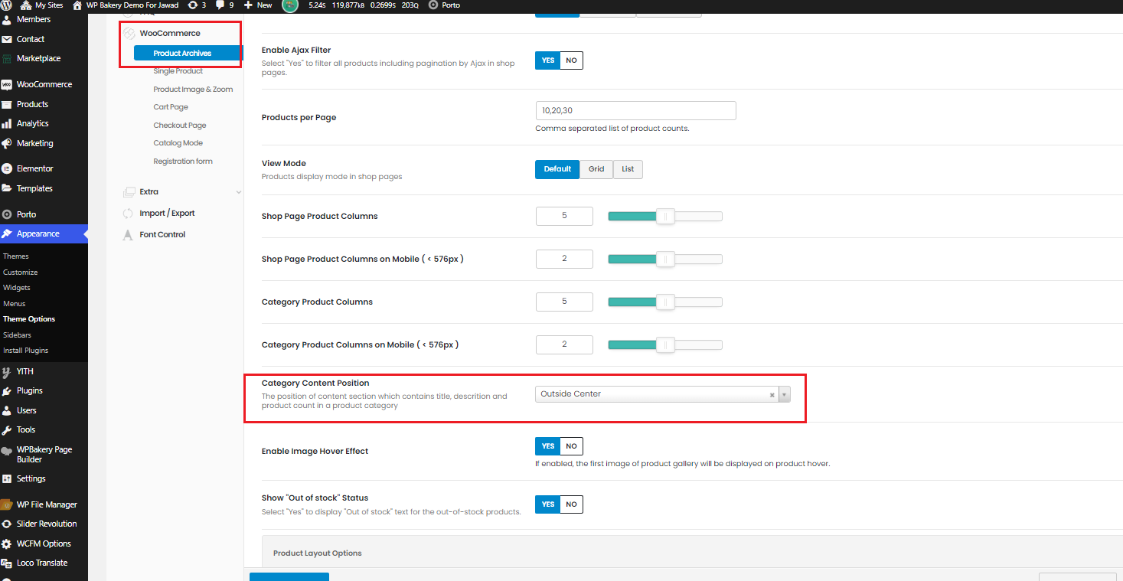Select Grid view mode
This screenshot has height=581, width=1123.
tap(596, 169)
